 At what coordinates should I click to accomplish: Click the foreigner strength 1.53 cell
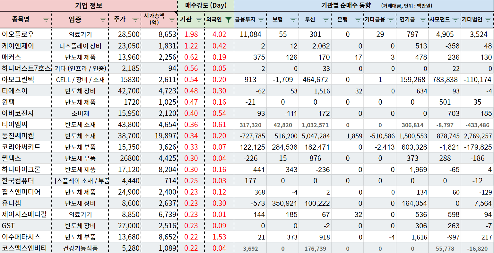click(x=219, y=237)
